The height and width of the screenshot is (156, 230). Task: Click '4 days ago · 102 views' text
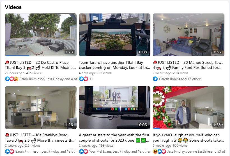(x=95, y=73)
